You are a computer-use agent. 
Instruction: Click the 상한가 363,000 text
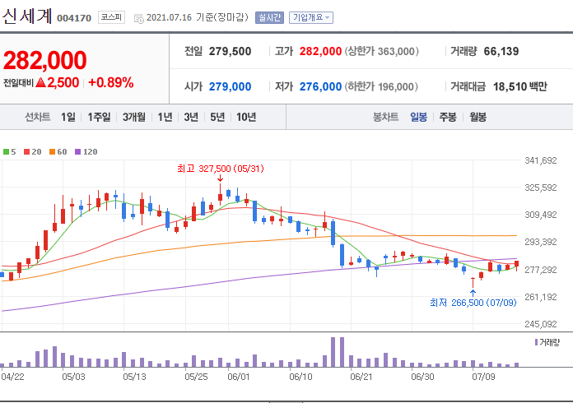point(382,52)
